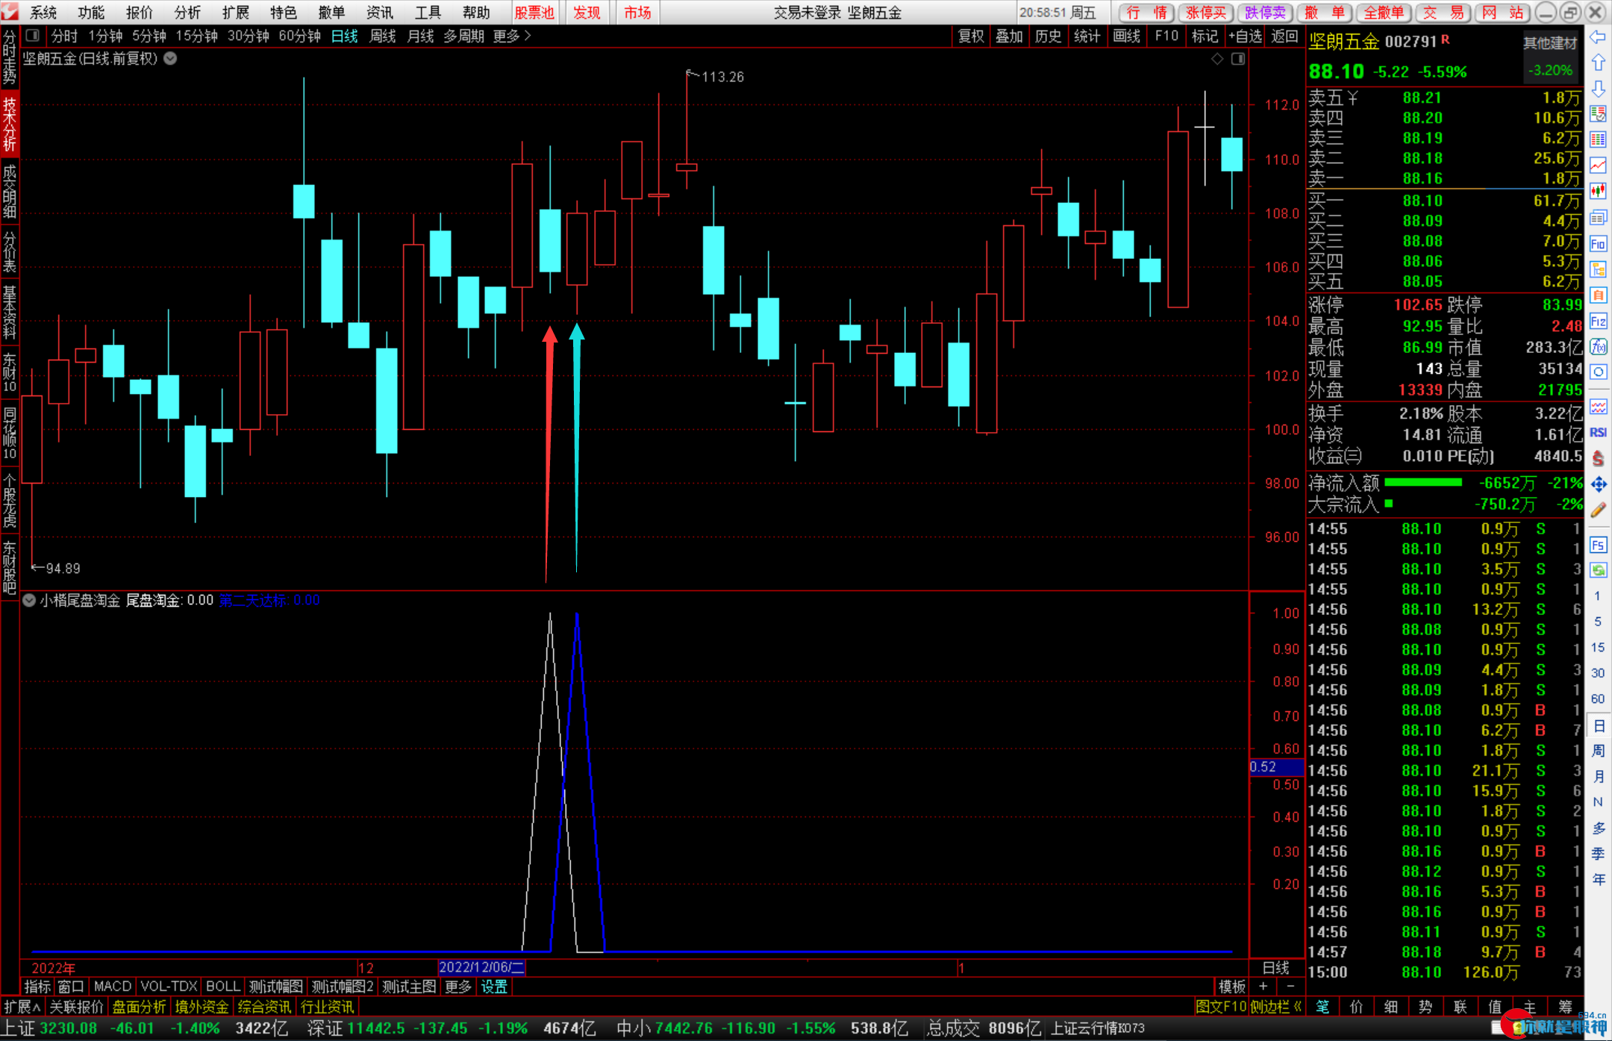Screen dimensions: 1612x1041
Task: Open the f(x) formula icon
Action: click(x=1598, y=346)
